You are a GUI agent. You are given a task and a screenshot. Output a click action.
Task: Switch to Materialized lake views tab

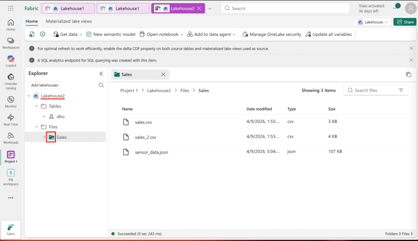pos(69,21)
